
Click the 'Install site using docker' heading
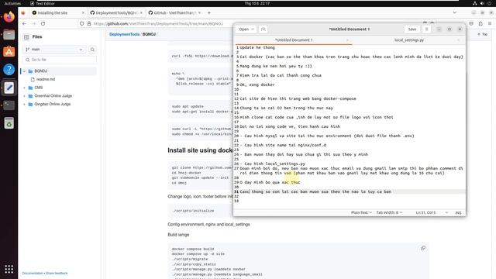point(200,150)
